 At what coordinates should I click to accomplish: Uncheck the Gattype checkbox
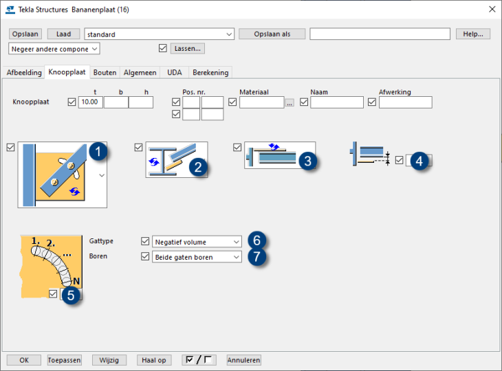click(144, 242)
